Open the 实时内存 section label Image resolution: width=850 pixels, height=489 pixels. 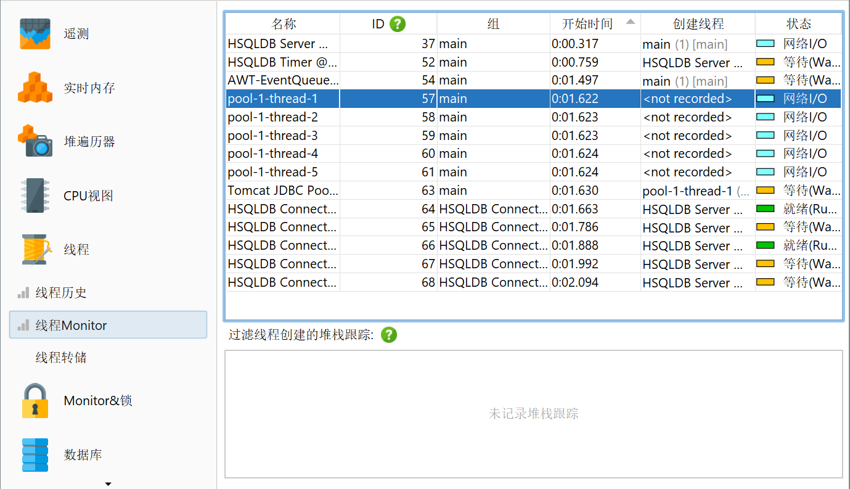coord(89,88)
